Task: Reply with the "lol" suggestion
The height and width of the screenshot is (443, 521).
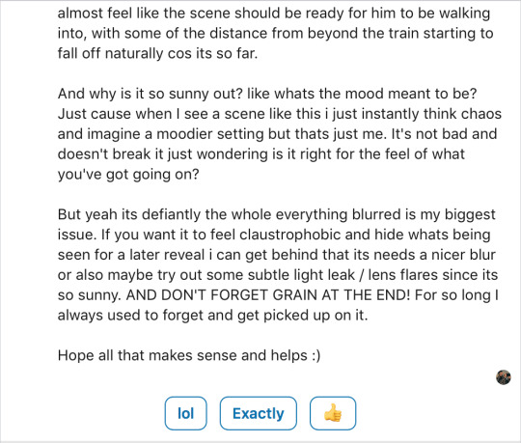Action: coord(186,413)
